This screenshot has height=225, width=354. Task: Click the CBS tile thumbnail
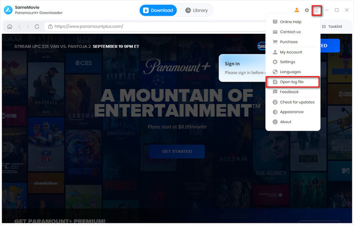[x=83, y=63]
